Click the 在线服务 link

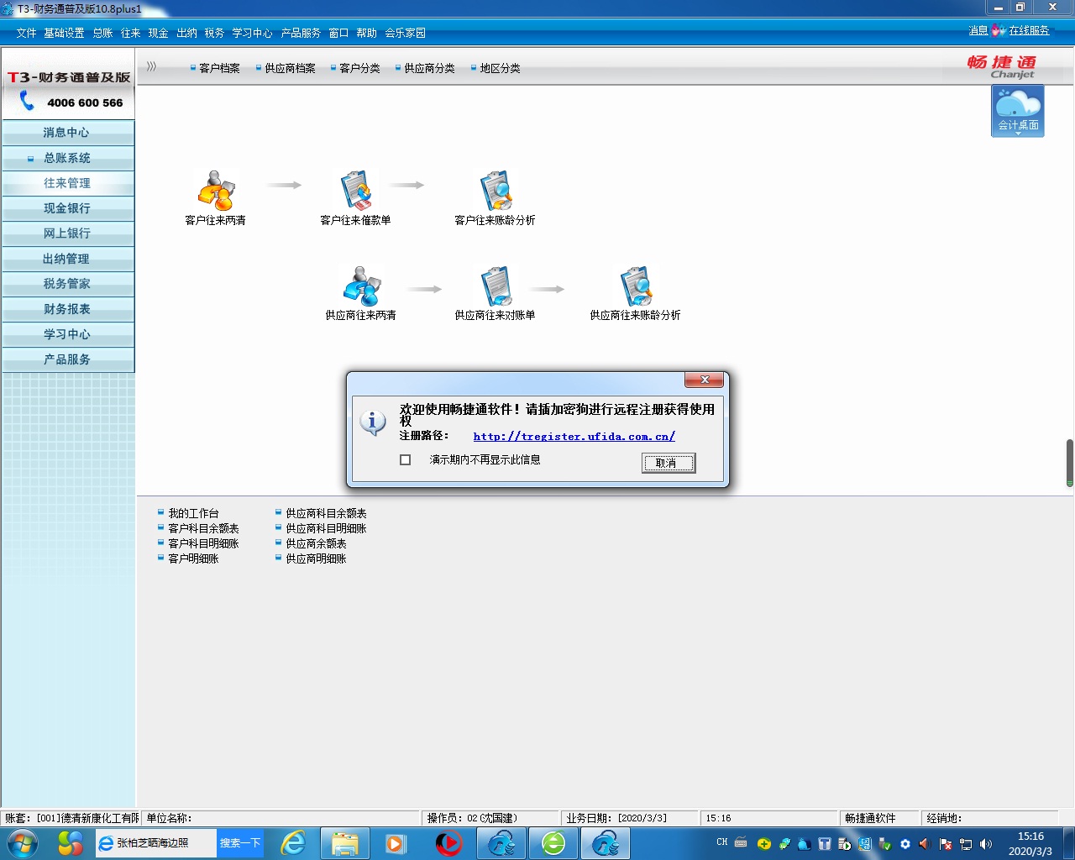point(1029,30)
